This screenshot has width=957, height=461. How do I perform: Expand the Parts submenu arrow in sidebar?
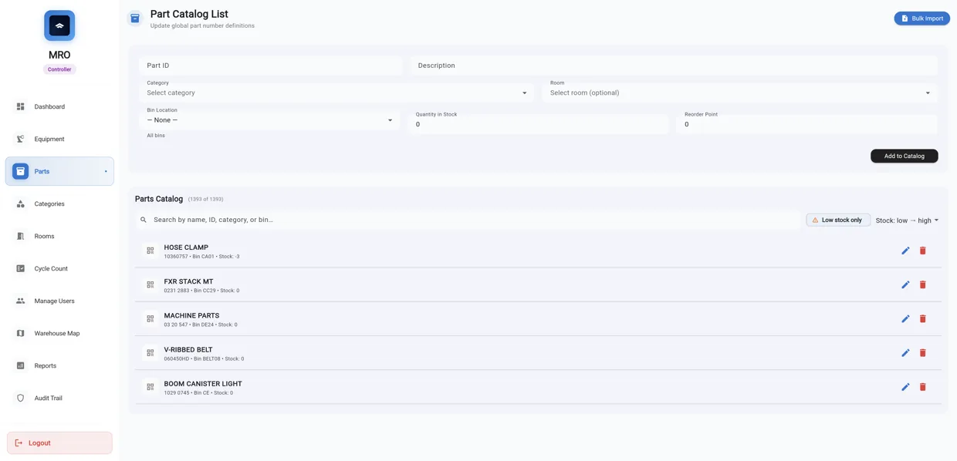click(x=106, y=171)
